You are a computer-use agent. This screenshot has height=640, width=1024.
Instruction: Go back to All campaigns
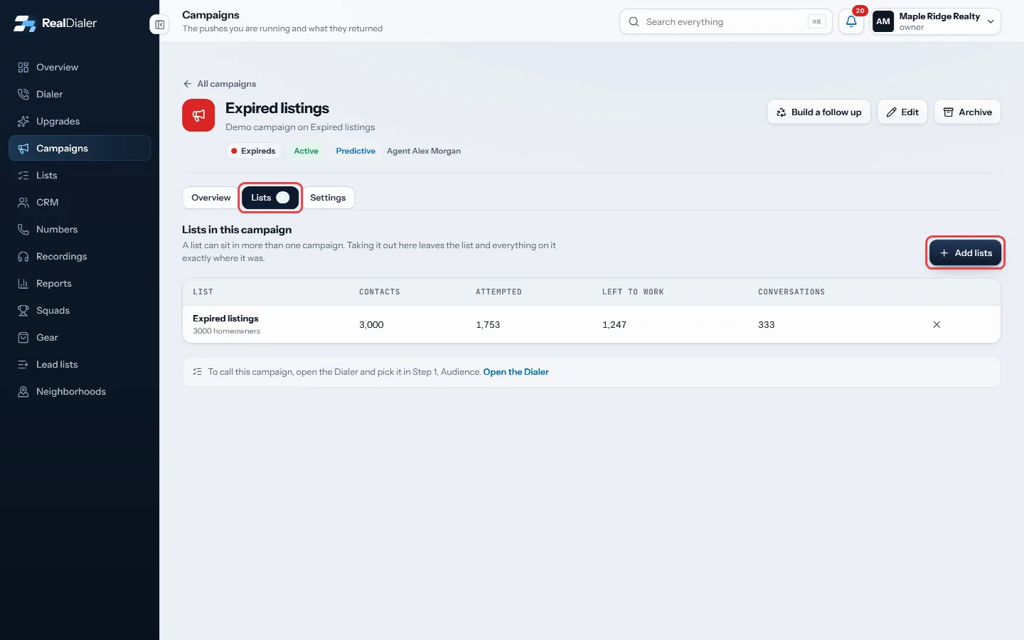coord(220,84)
